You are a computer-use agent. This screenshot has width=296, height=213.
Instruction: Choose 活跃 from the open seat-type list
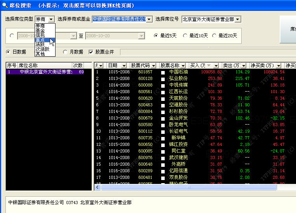[x=40, y=45]
